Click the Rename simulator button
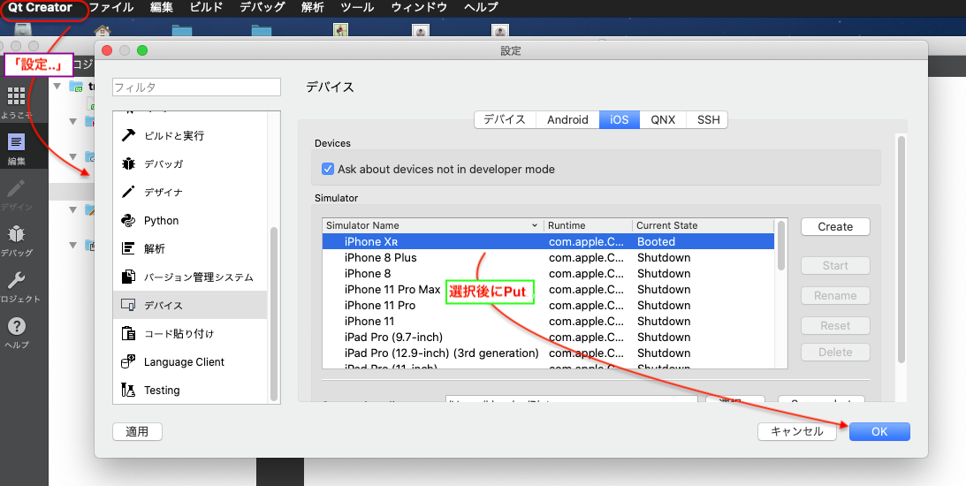Screen dimensions: 966x486 point(835,296)
